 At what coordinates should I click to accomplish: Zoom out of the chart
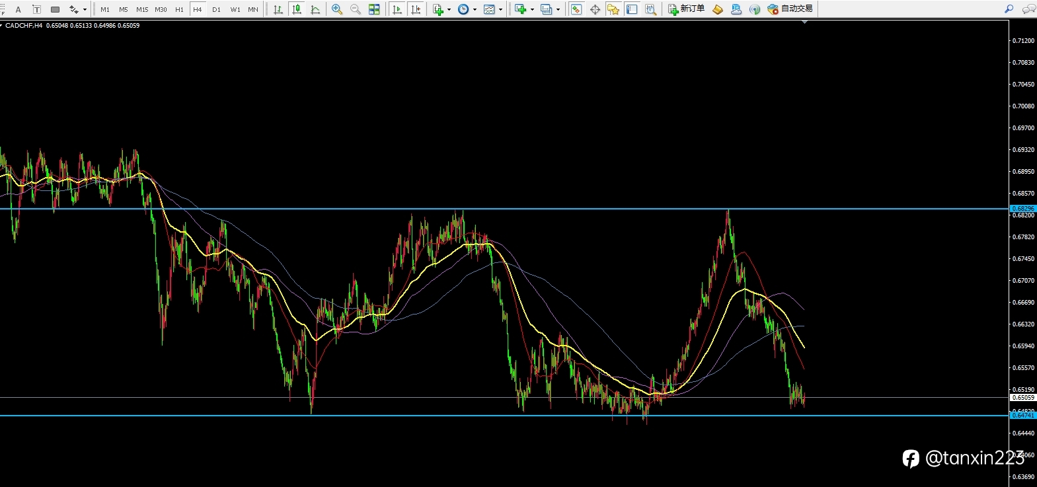(356, 9)
